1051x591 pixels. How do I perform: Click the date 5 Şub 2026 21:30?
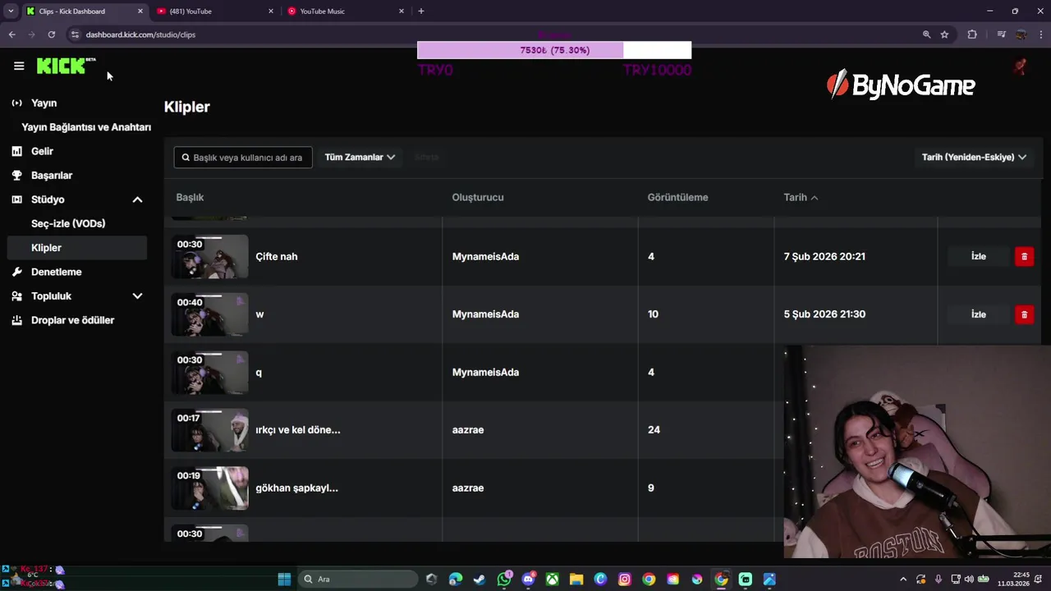(x=824, y=314)
